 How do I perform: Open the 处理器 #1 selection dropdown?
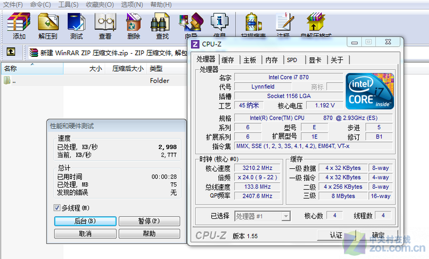tap(286, 216)
